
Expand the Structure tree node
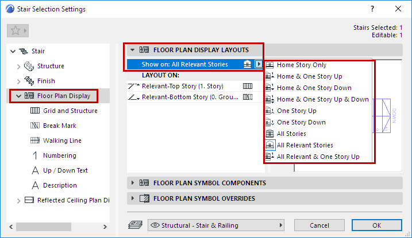point(18,66)
